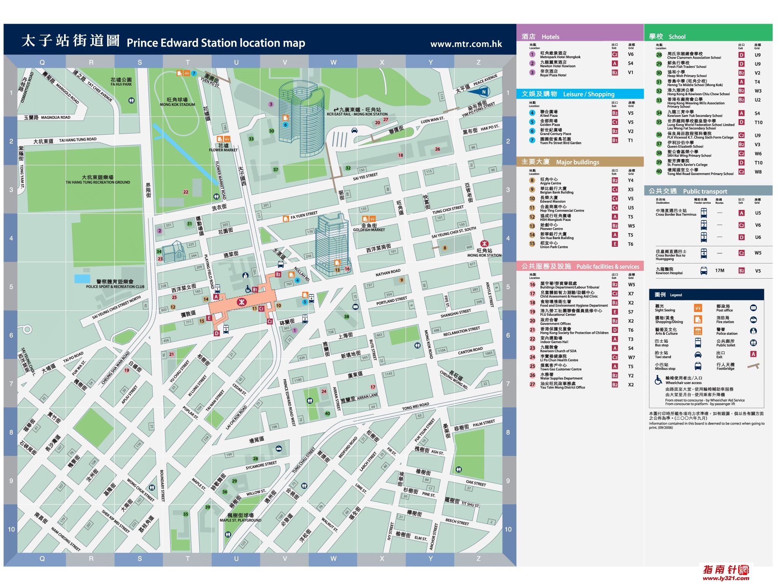The image size is (777, 582).
Task: Click the Prince Edward station MTR logo on concourse
Action: click(x=242, y=301)
